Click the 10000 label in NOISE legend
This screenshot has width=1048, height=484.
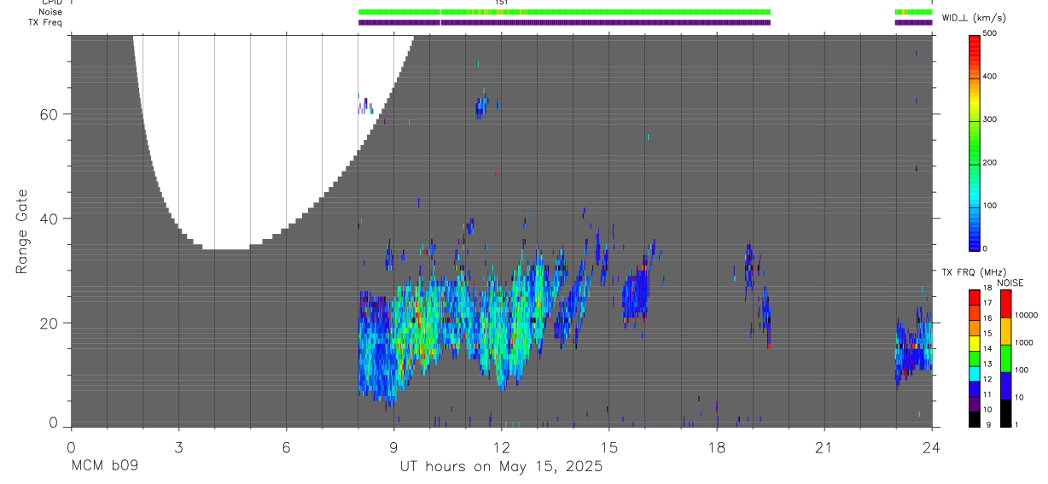click(1027, 315)
